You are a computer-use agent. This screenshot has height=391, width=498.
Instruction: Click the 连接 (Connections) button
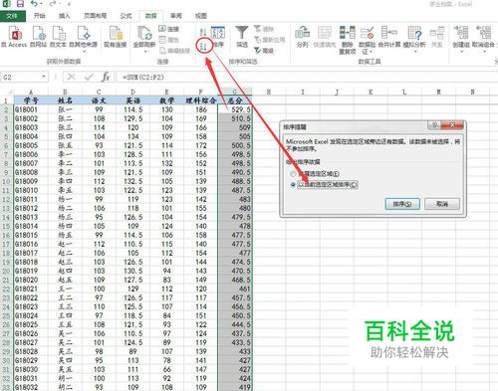coord(169,29)
